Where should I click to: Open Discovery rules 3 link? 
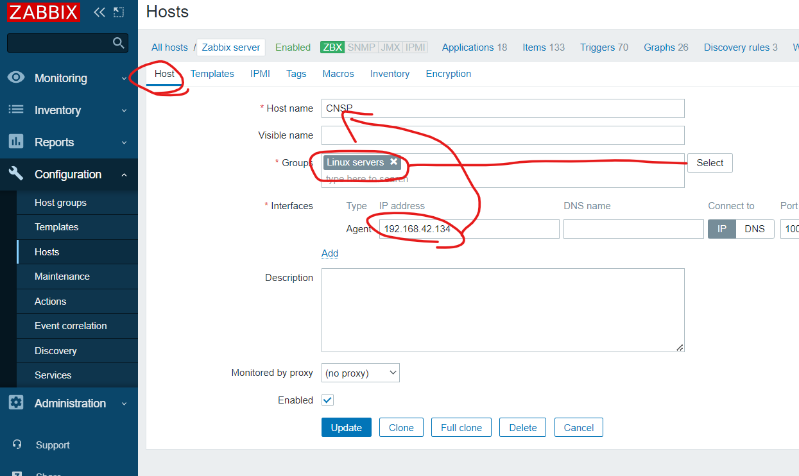[741, 47]
